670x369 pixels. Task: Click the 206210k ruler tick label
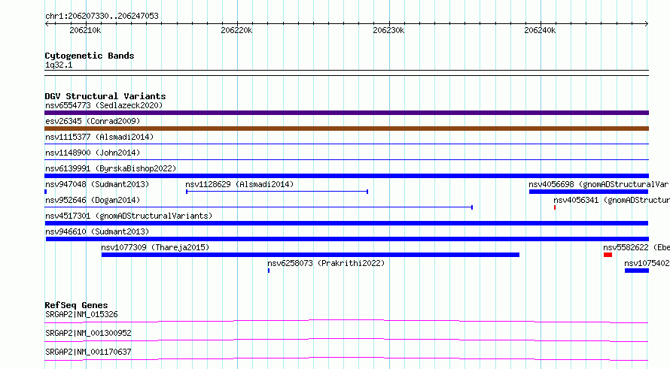pos(85,30)
